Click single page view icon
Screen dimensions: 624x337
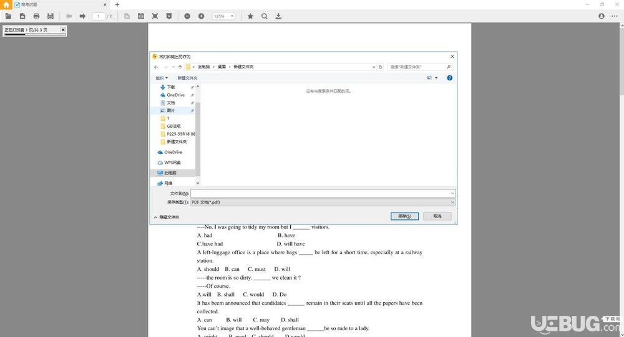[127, 16]
